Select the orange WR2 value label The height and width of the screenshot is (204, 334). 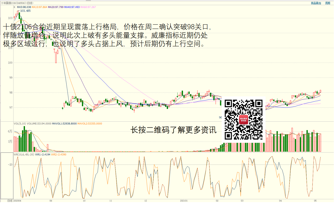(x=59, y=154)
